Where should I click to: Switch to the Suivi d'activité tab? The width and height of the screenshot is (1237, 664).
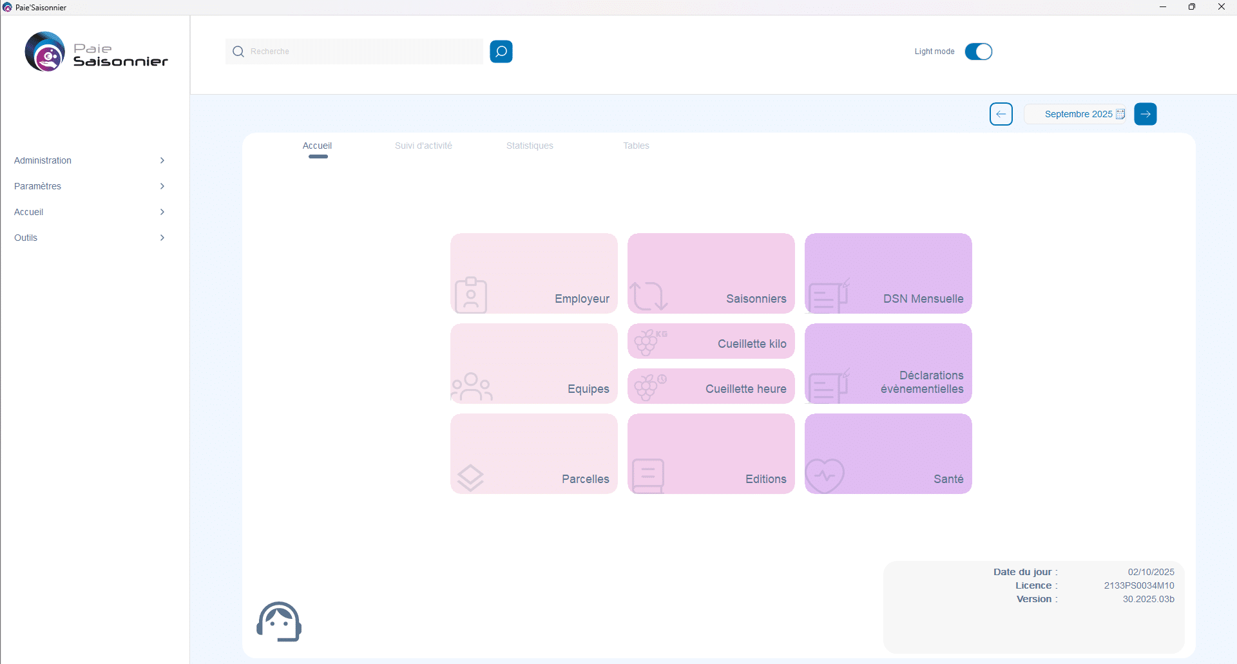click(423, 146)
